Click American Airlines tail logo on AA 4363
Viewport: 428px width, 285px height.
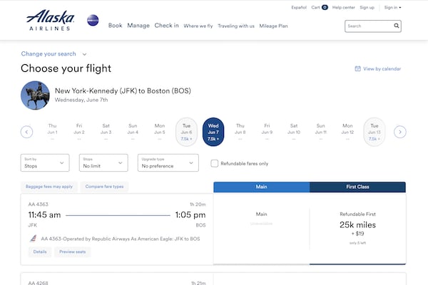pos(34,239)
